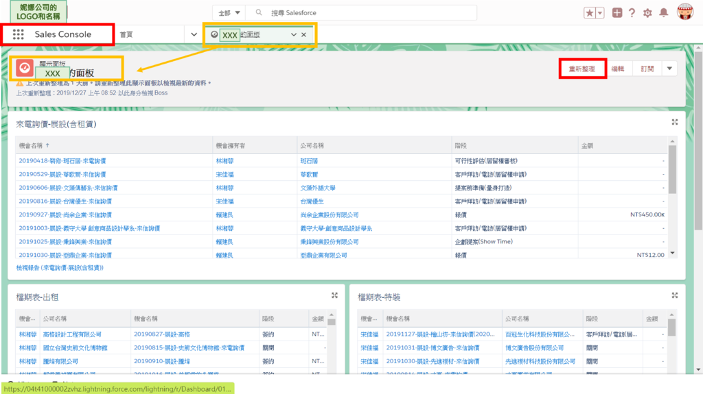Open the 全部 search scope dropdown
This screenshot has width=703, height=394.
pos(229,13)
